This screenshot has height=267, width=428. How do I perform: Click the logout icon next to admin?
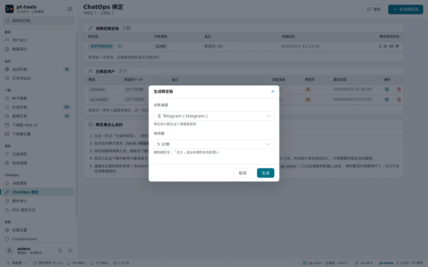tap(70, 251)
